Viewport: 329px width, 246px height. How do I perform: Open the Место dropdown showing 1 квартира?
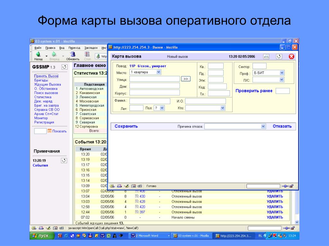click(159, 72)
